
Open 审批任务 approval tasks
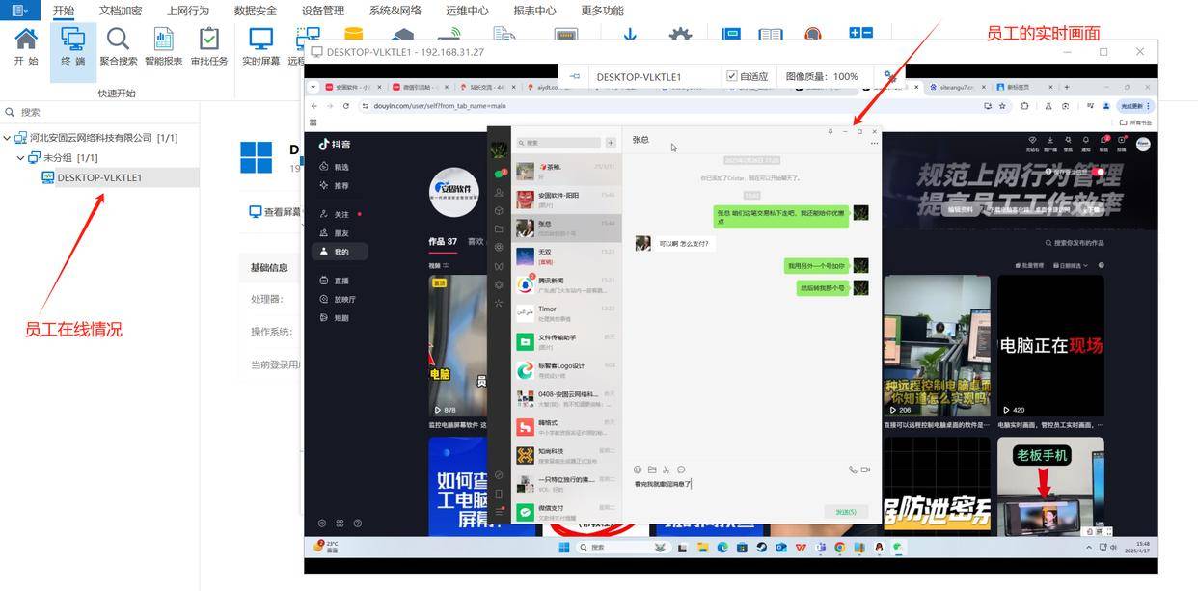(208, 46)
